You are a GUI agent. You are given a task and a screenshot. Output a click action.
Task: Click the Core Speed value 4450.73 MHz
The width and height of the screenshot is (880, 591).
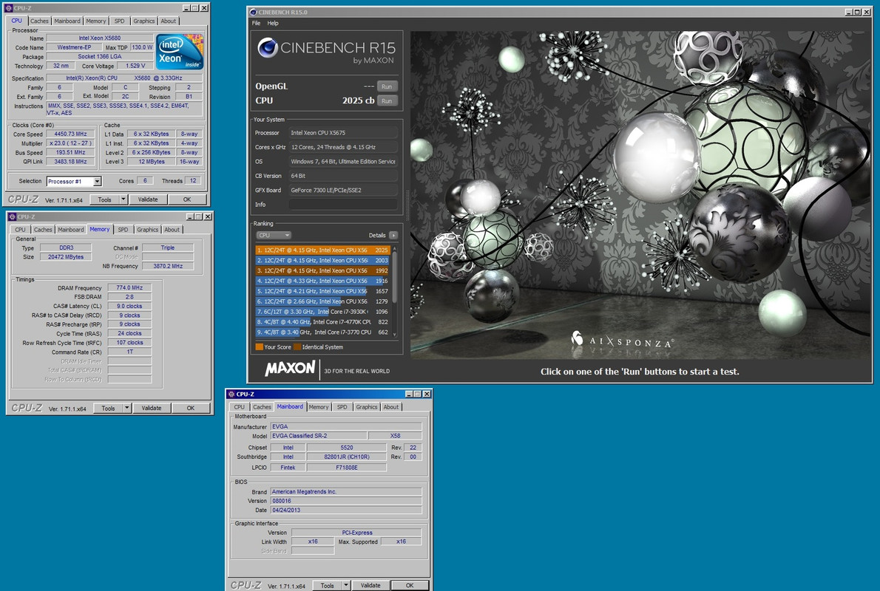coord(71,134)
